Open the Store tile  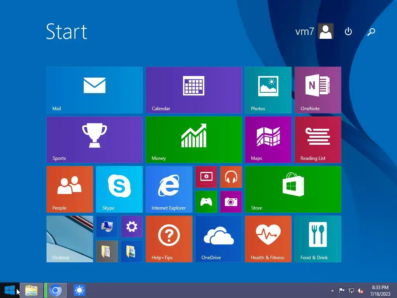tap(293, 189)
